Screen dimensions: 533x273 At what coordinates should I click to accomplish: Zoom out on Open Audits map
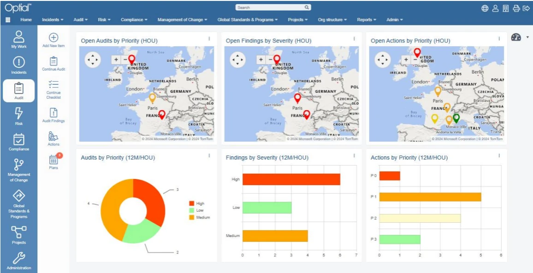click(125, 59)
